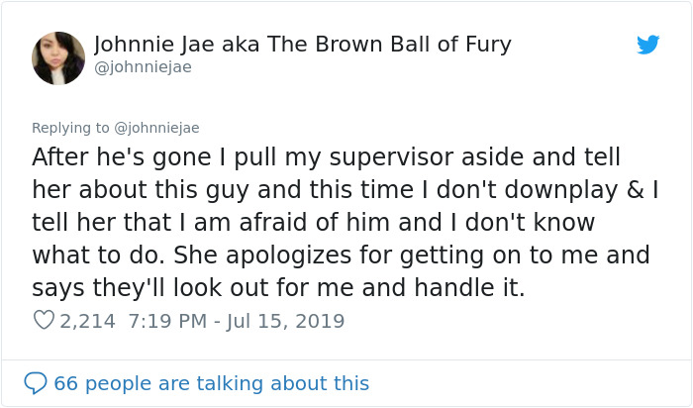Click the line "tell her that I am afraid"
Viewport: 693px width, 408px height.
pos(314,223)
